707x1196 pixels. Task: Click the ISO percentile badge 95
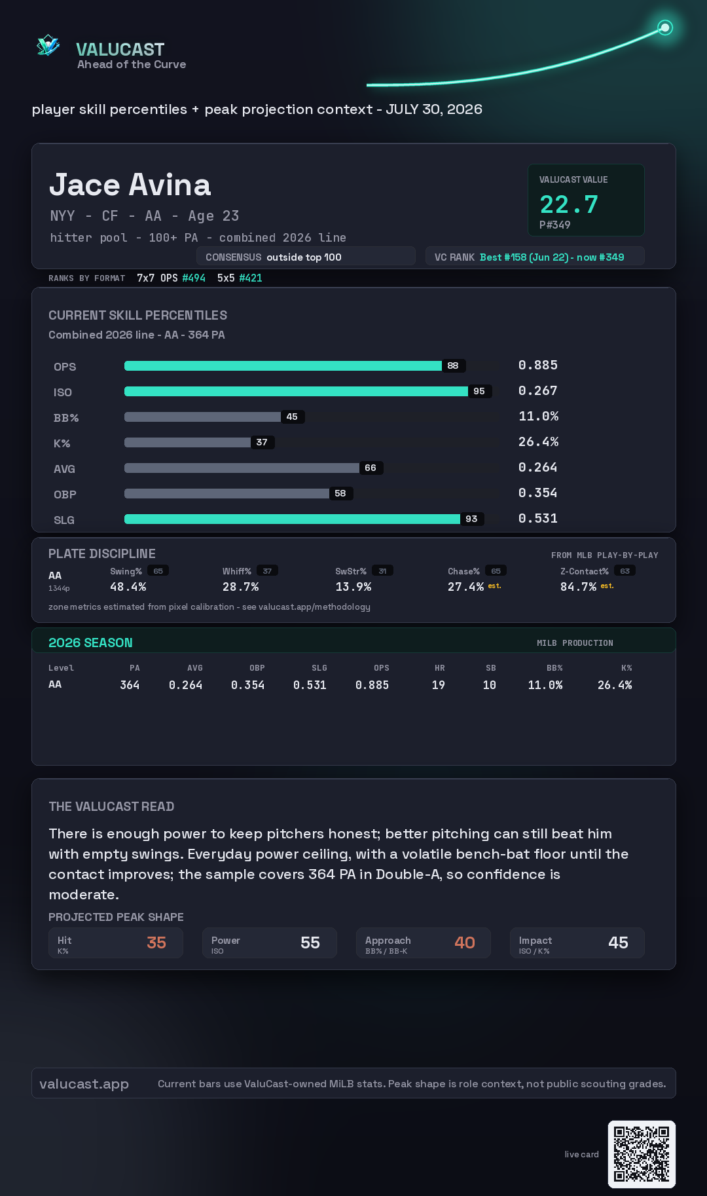click(479, 391)
